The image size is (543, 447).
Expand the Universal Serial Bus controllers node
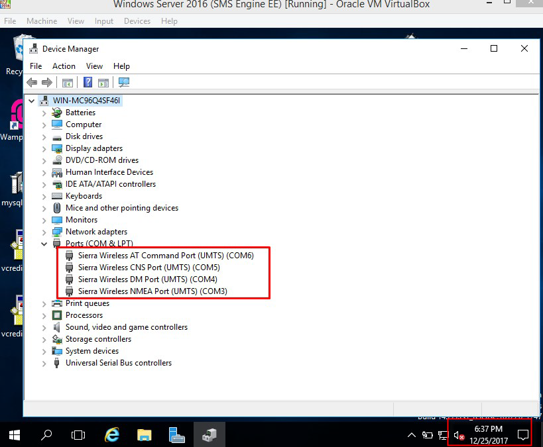[44, 363]
